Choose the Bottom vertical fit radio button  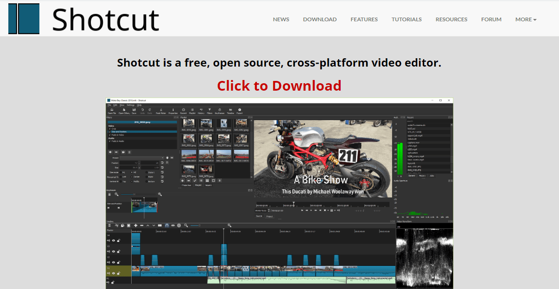(x=146, y=181)
